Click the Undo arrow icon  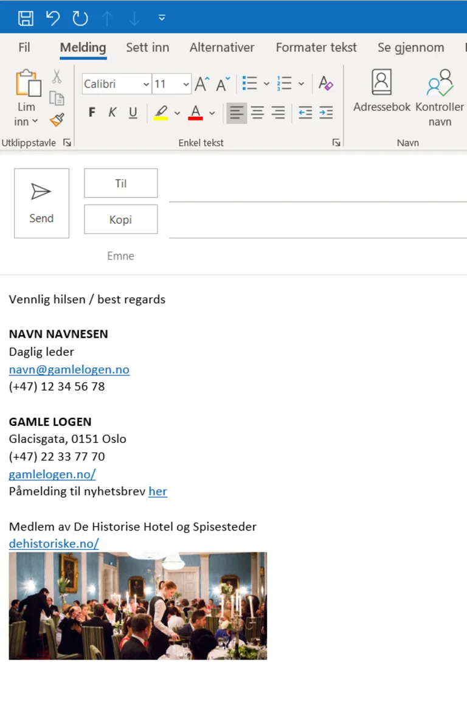click(x=53, y=18)
